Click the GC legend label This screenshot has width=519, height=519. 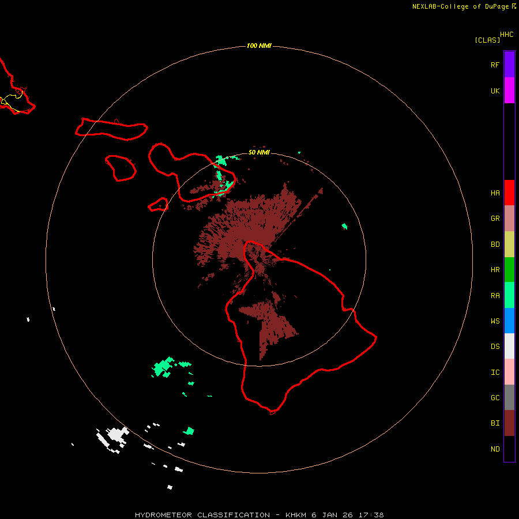[x=495, y=397]
